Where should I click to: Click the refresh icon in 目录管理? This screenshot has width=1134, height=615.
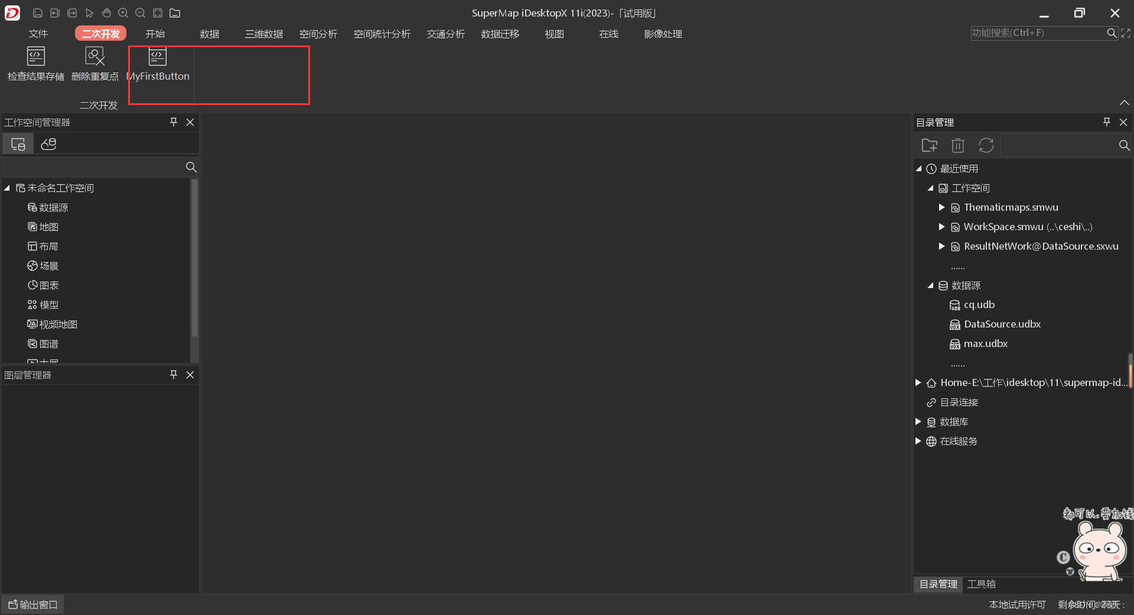pyautogui.click(x=986, y=145)
